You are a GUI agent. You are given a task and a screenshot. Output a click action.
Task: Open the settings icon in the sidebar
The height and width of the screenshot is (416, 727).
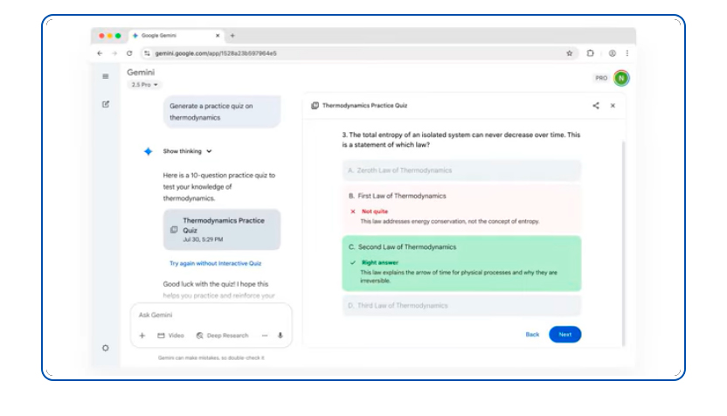(106, 348)
